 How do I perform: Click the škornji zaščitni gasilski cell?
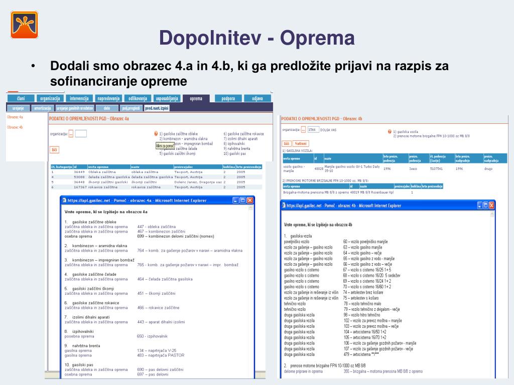[x=108, y=182]
